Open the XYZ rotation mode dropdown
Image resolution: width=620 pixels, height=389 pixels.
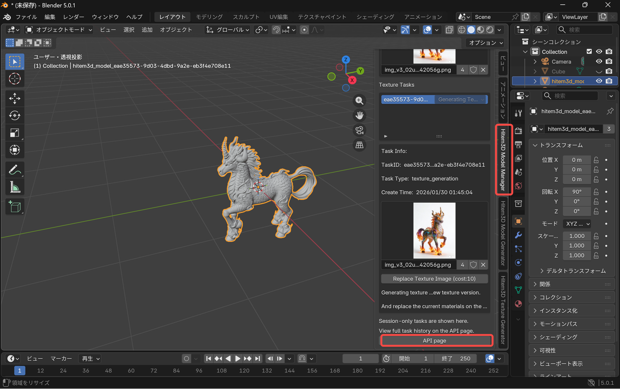coord(577,224)
